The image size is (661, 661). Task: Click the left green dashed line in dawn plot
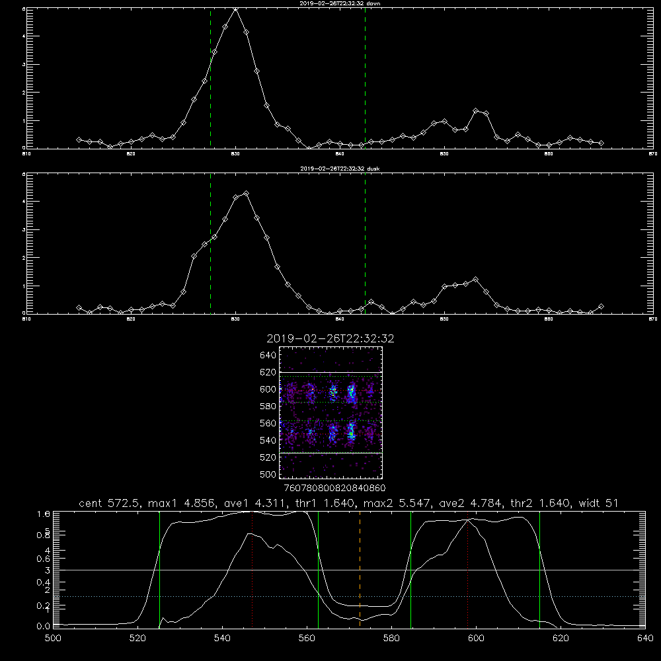pos(211,78)
